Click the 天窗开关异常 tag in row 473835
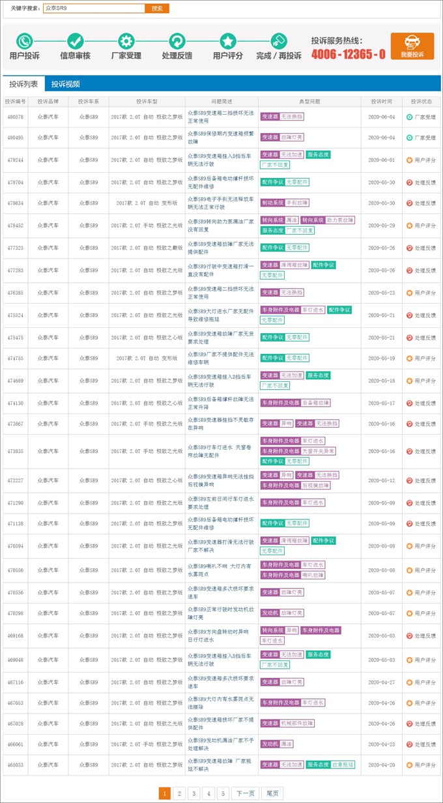 pos(318,451)
